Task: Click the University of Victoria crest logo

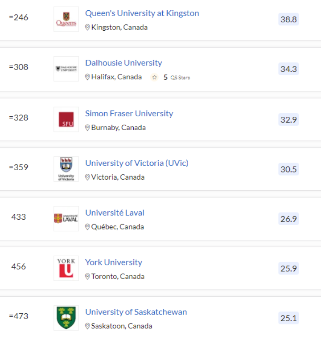Action: [x=66, y=169]
